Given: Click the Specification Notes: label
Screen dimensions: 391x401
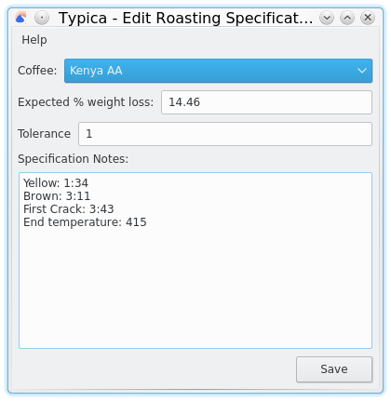Looking at the screenshot, I should tap(73, 159).
